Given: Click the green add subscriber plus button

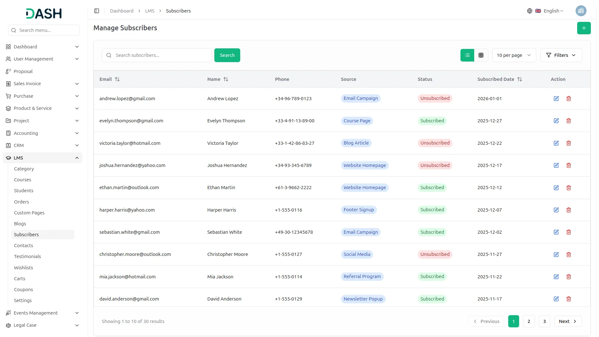Looking at the screenshot, I should pos(583,28).
